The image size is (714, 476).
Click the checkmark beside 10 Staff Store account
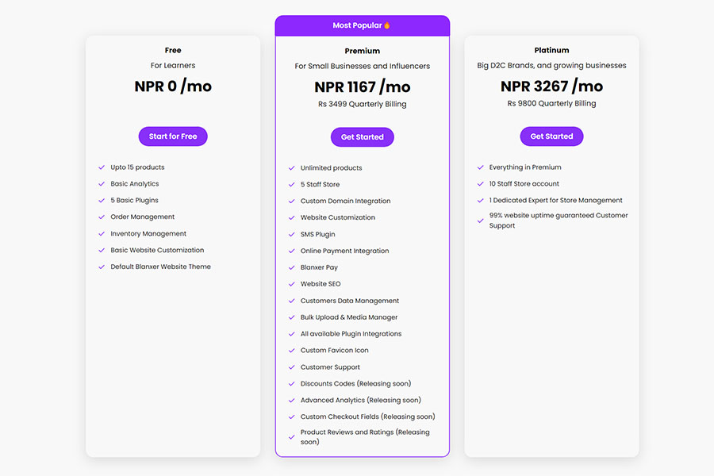[481, 184]
